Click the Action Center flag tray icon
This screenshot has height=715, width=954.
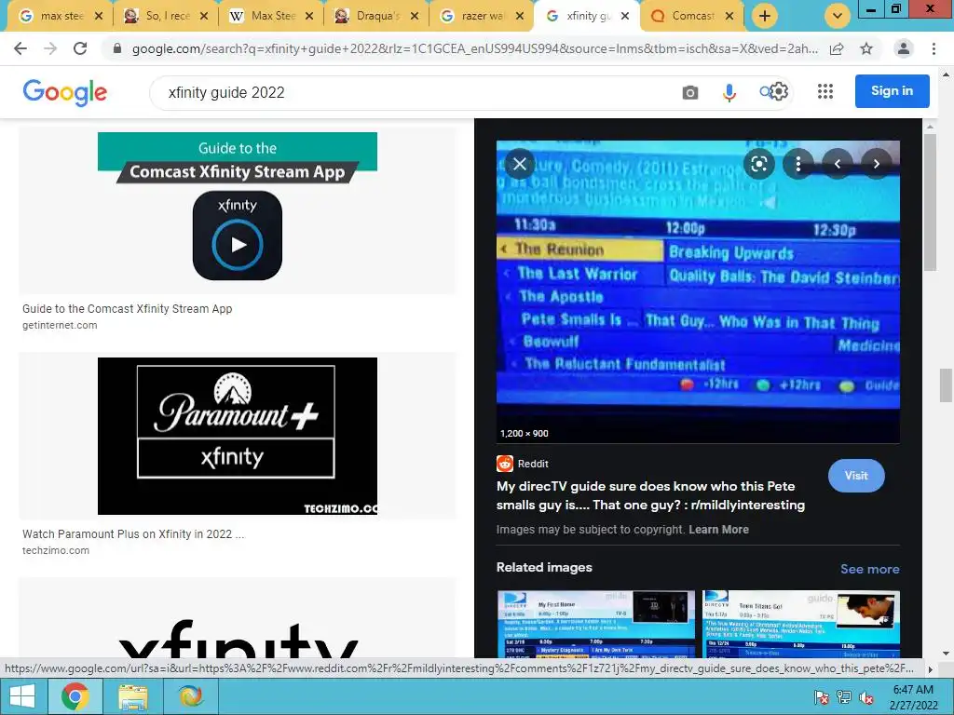(x=821, y=697)
